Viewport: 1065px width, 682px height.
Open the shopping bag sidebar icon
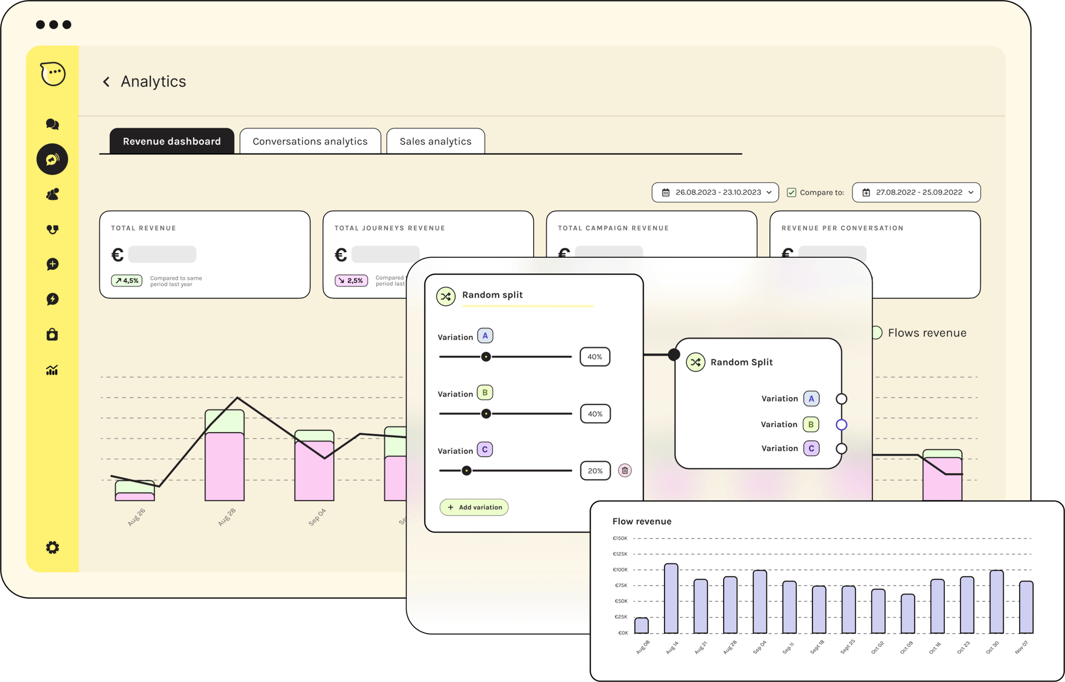tap(52, 334)
